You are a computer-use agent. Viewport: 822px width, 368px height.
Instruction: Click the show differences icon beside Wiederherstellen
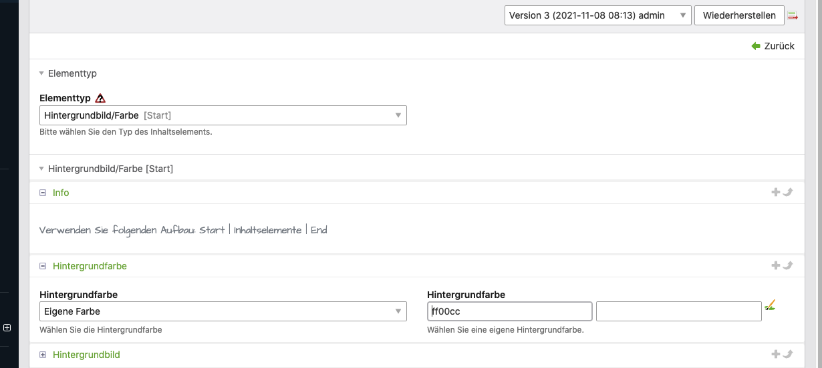point(793,15)
